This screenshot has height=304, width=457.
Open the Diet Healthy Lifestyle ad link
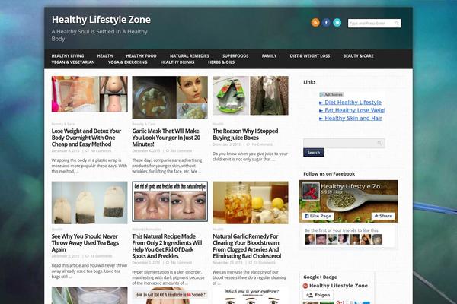(353, 103)
